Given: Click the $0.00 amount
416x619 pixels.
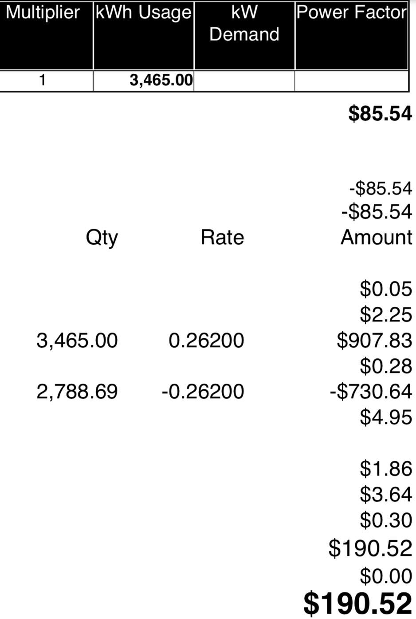Looking at the screenshot, I should pyautogui.click(x=386, y=576).
